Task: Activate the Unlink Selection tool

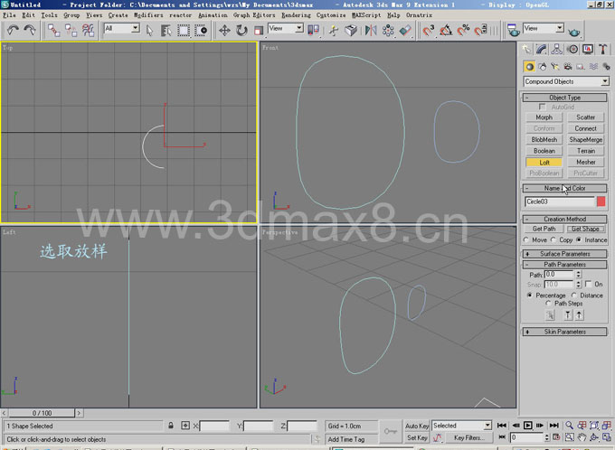Action: tap(71, 30)
